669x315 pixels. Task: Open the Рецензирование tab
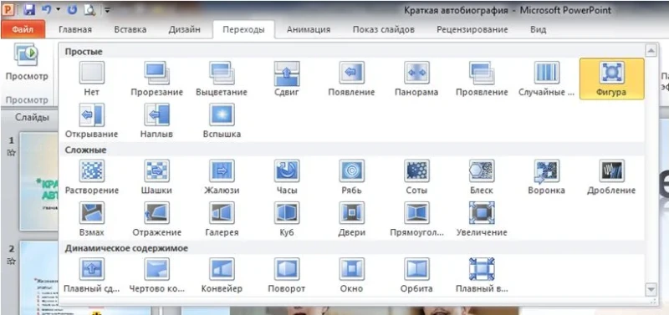(x=472, y=29)
